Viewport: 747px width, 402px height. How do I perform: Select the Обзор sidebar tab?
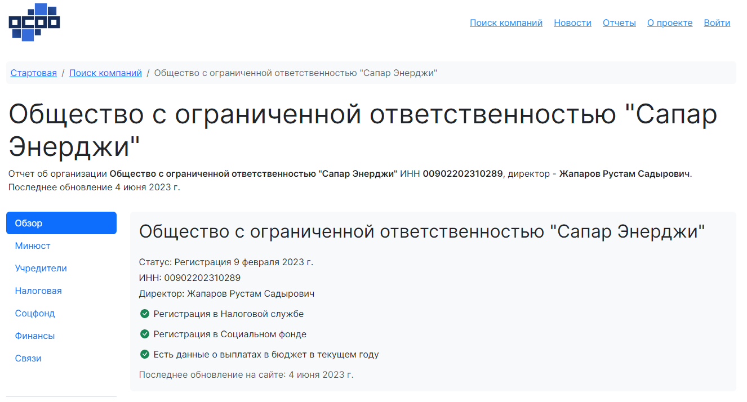click(61, 223)
